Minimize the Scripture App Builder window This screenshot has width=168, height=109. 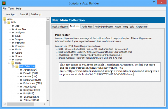coord(148,3)
